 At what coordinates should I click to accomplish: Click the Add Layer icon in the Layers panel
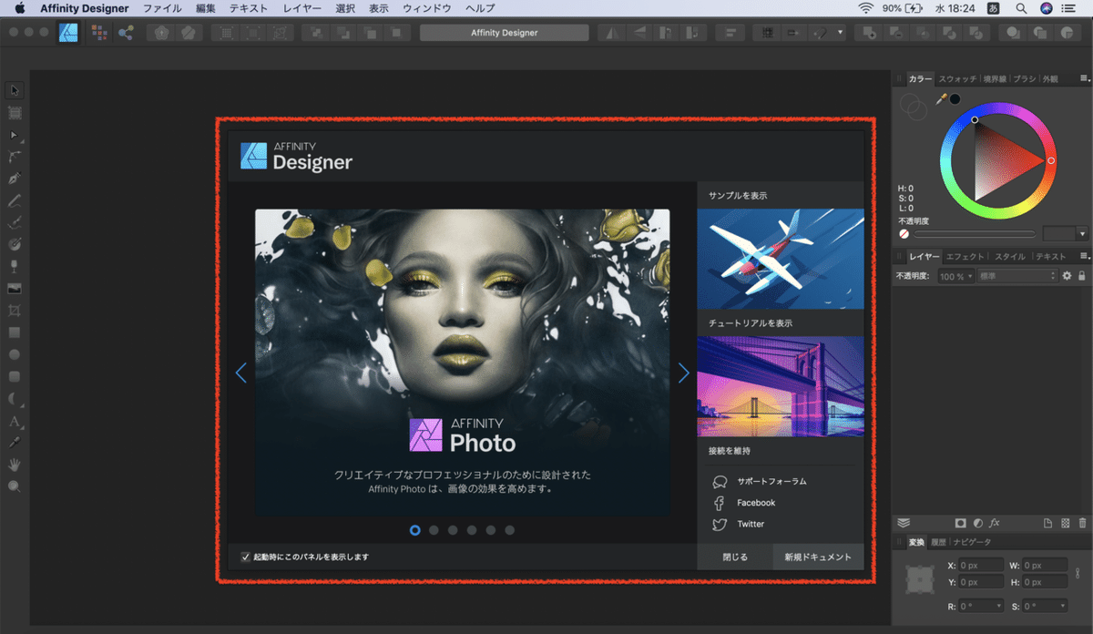(1047, 523)
